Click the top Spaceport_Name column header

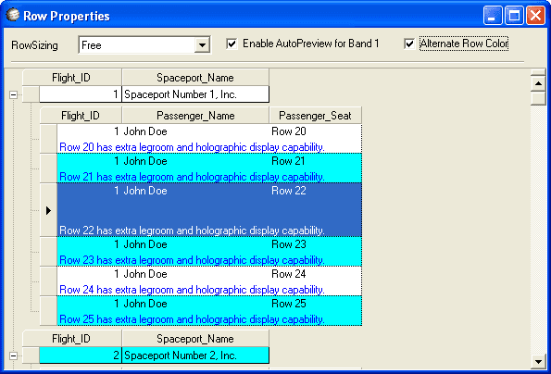click(195, 78)
